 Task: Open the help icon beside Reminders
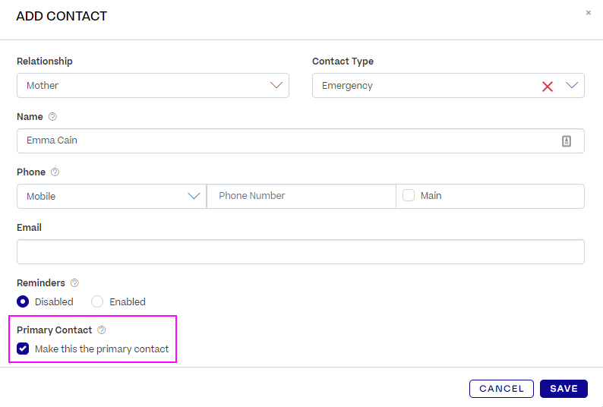click(74, 282)
